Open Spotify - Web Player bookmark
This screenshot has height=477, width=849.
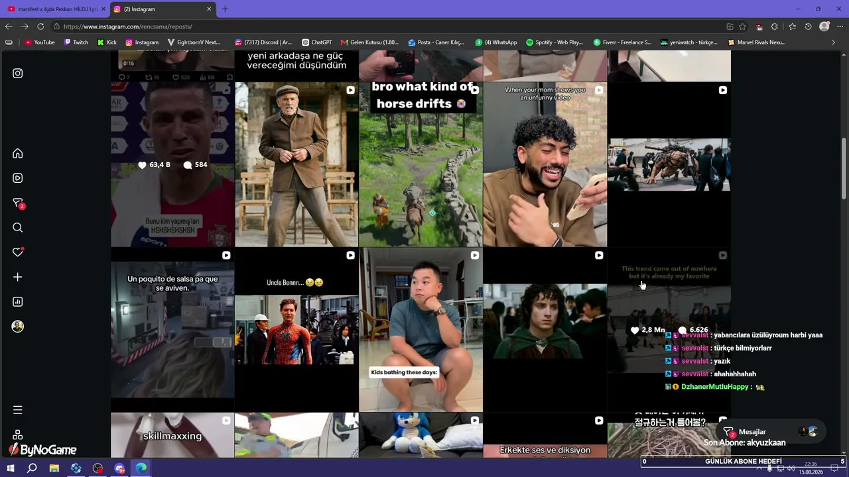[555, 42]
